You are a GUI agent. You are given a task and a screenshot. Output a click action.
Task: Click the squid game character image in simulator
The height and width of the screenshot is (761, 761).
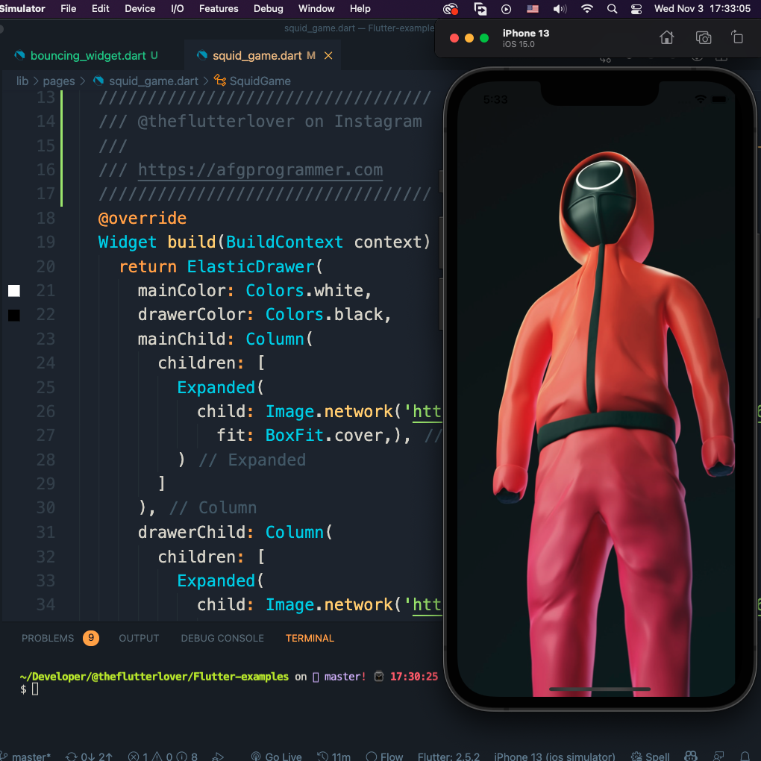(x=613, y=422)
